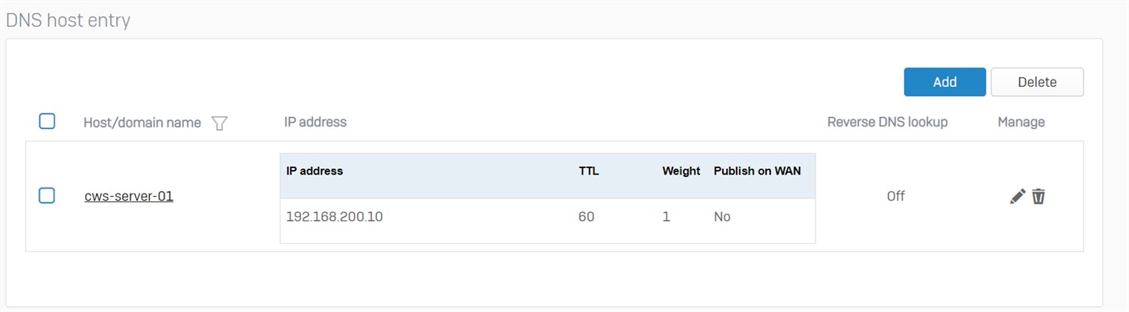The width and height of the screenshot is (1129, 312).
Task: Click the TTL value 60
Action: pyautogui.click(x=586, y=218)
